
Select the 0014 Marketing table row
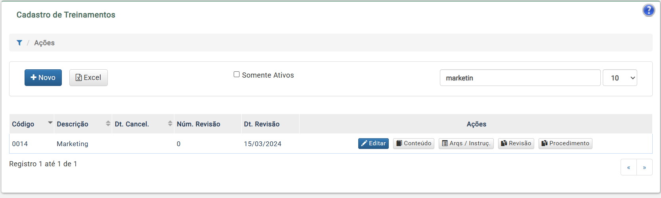[331, 143]
